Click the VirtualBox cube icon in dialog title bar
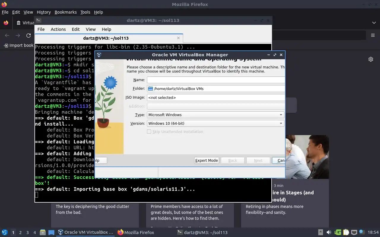380x237 pixels. tap(99, 55)
